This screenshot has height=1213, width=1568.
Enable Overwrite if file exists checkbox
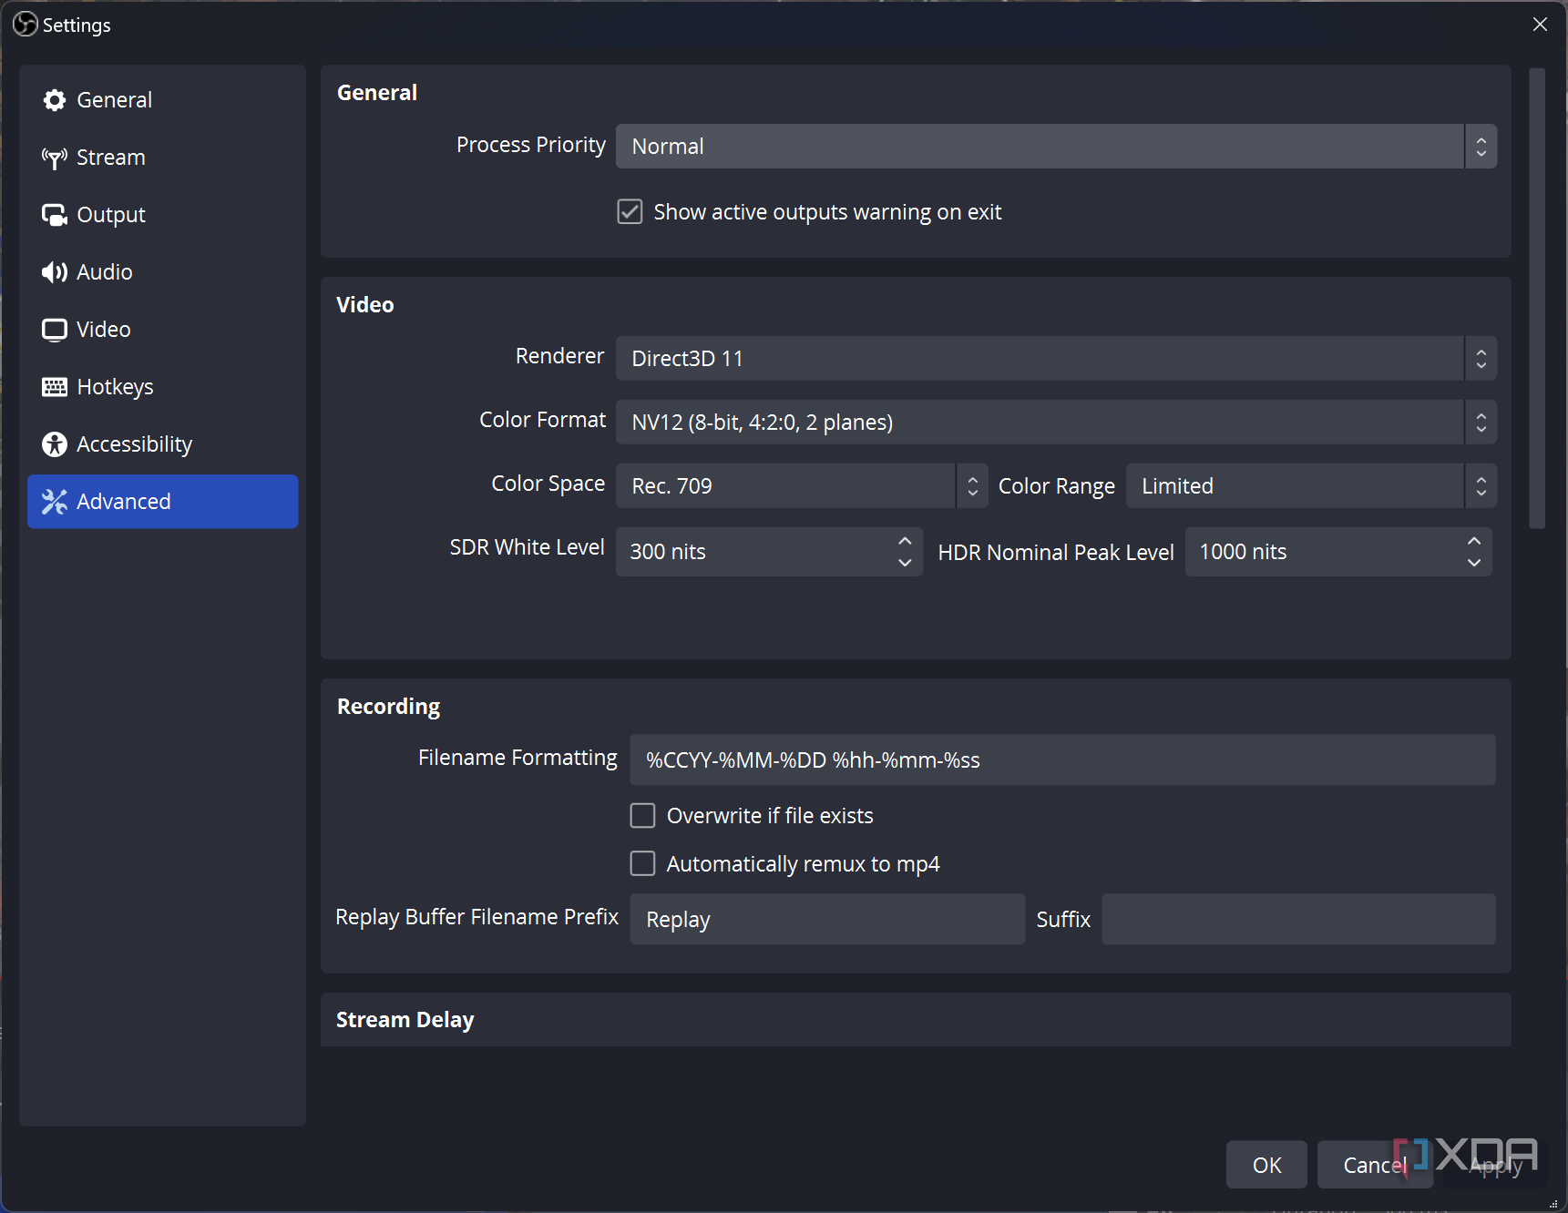[642, 815]
